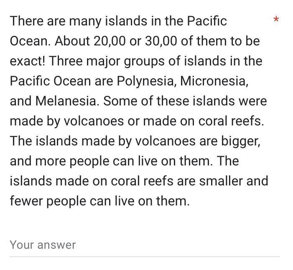Click the Your answer text field
Screen dimensions: 293x270
click(145, 245)
